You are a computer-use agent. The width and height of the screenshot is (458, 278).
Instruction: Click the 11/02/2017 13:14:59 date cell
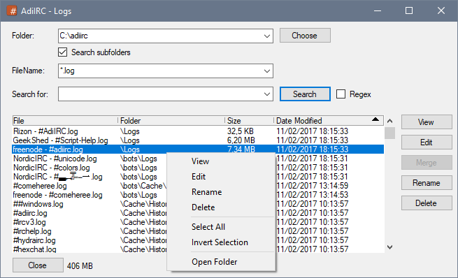[313, 186]
